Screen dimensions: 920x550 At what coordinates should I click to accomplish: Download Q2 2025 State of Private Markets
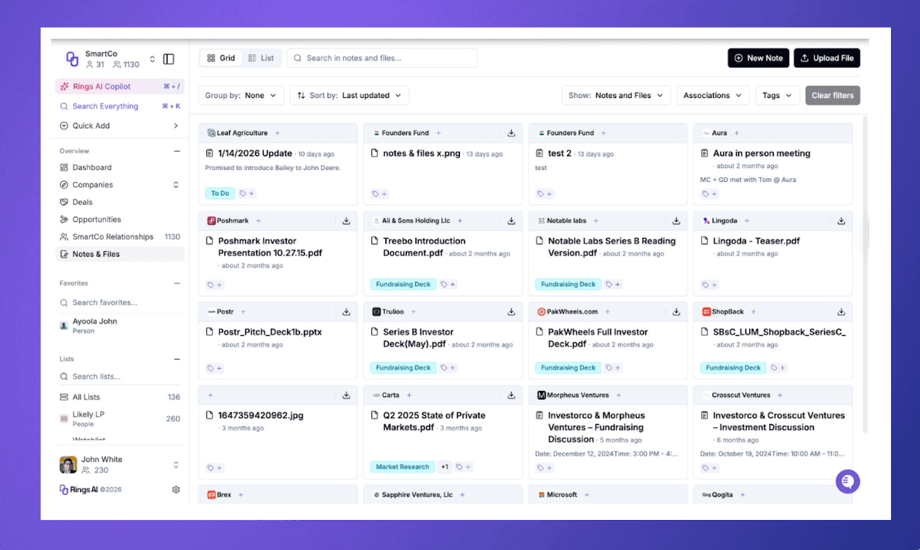[511, 395]
